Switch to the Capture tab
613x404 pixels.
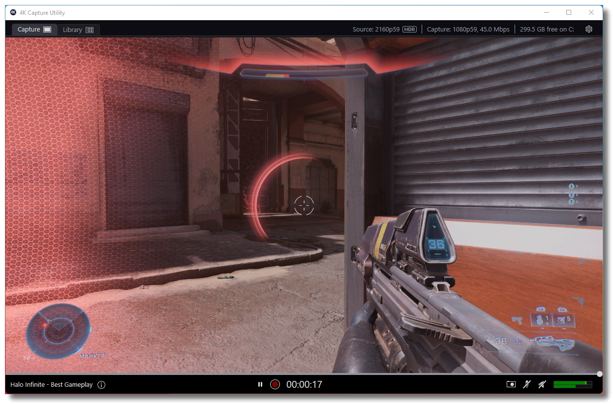point(30,29)
